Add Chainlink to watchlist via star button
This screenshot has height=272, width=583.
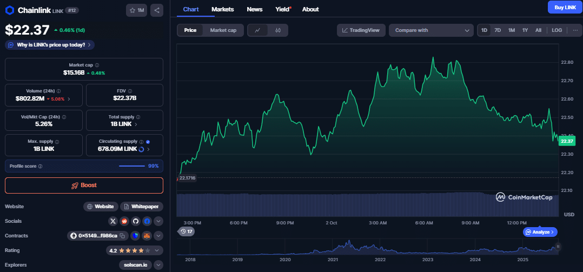coord(136,10)
